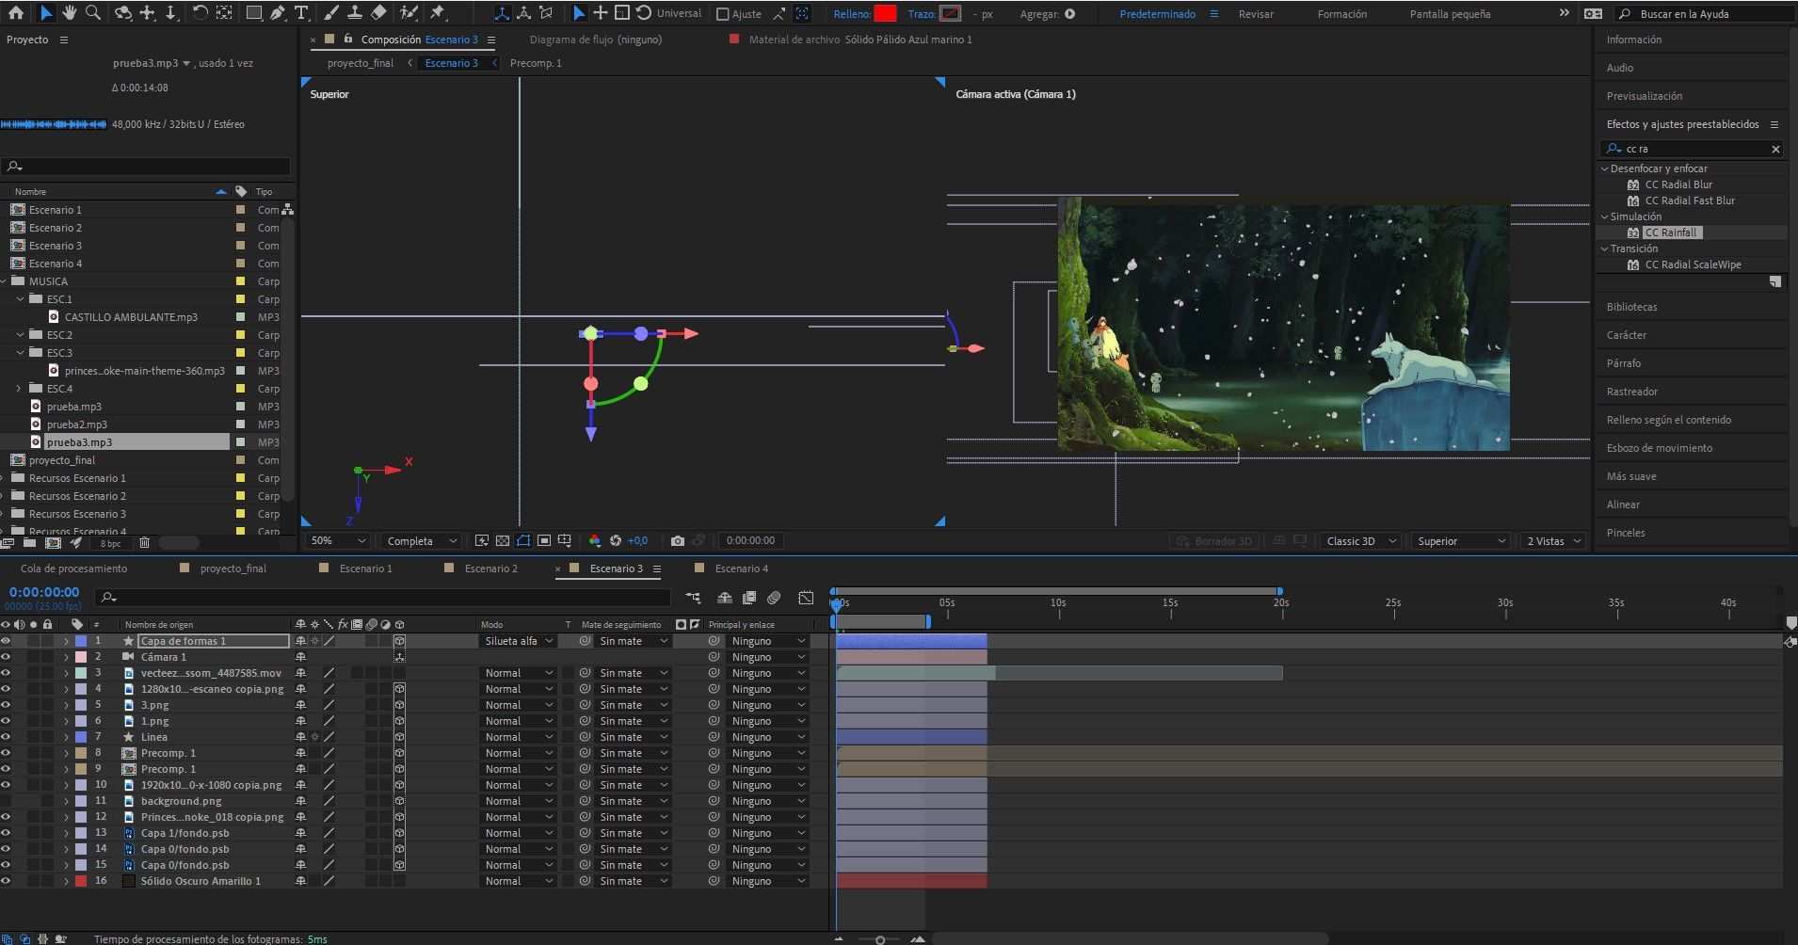The image size is (1798, 945).
Task: Select the Pan camera tool
Action: [x=148, y=13]
